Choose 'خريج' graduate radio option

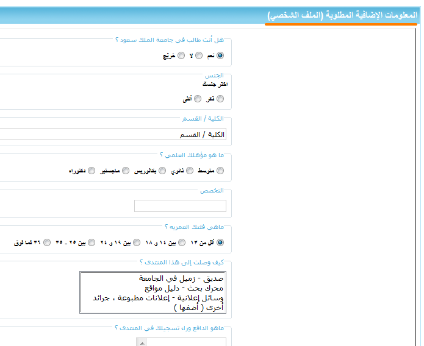pyautogui.click(x=181, y=55)
